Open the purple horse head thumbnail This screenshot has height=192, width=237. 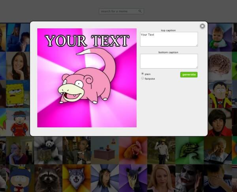tap(133, 178)
